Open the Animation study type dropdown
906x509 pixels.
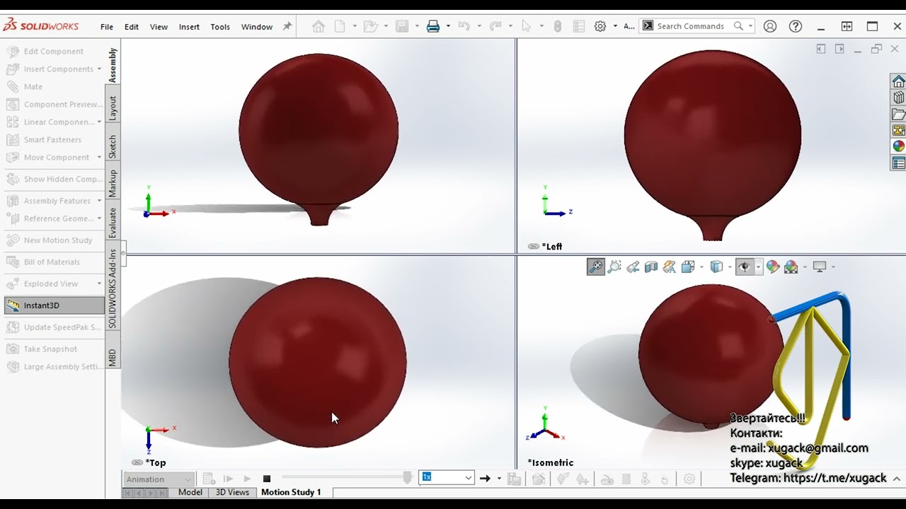click(159, 479)
